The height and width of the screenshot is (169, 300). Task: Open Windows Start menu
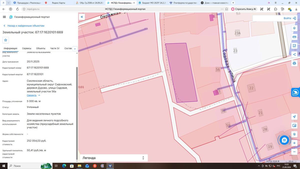(4, 166)
